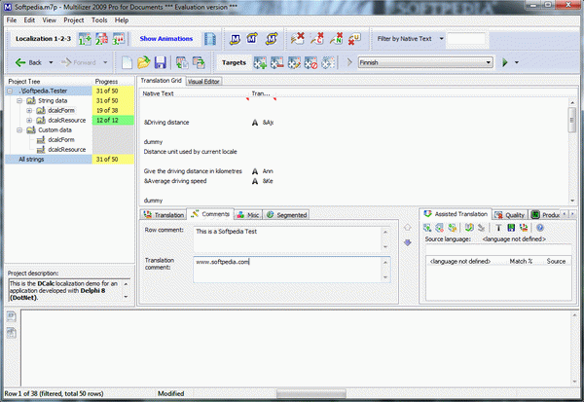Open the Help menu

pos(122,20)
